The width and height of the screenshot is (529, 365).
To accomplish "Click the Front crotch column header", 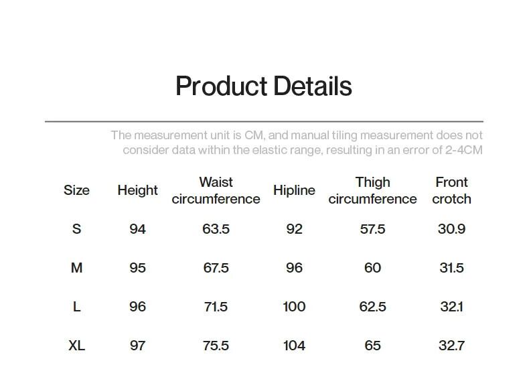I will tap(451, 190).
